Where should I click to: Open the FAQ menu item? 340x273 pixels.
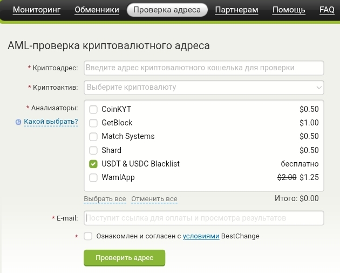pos(327,10)
